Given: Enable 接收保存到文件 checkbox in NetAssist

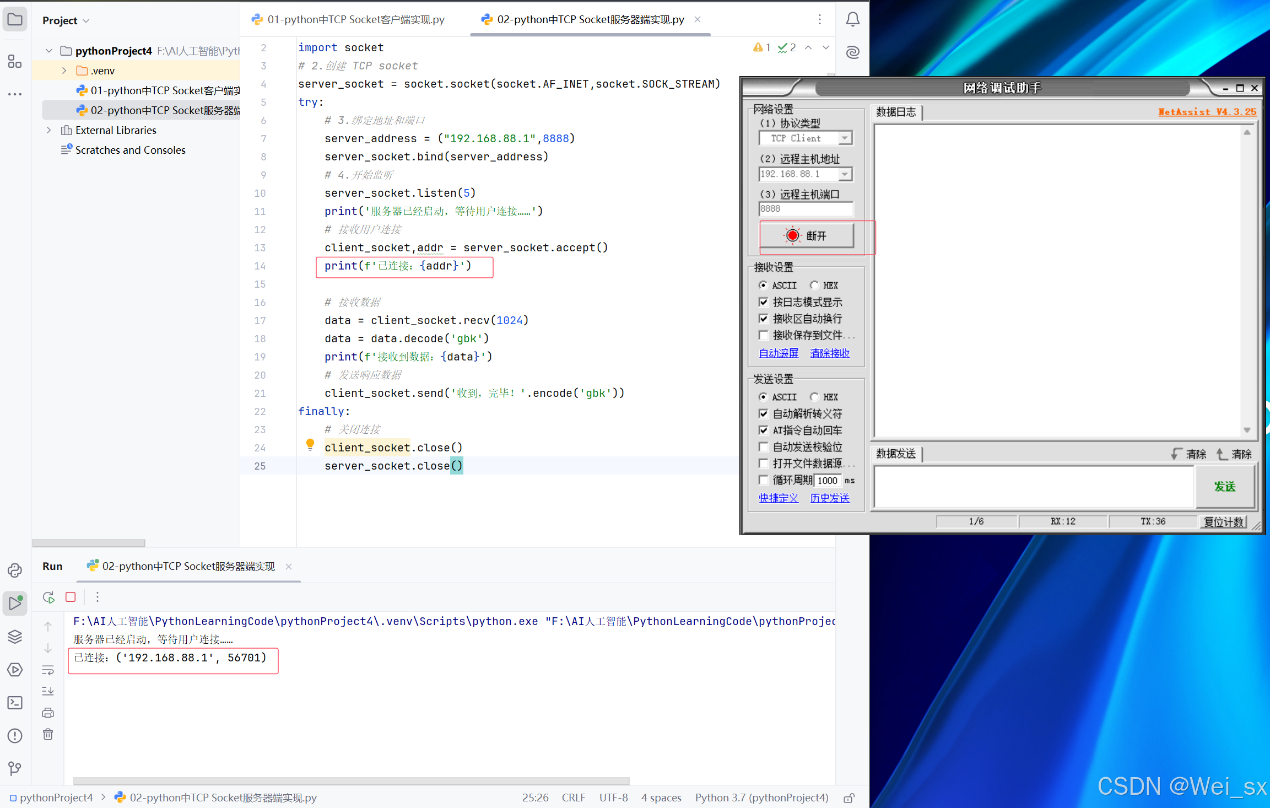Looking at the screenshot, I should click(764, 335).
